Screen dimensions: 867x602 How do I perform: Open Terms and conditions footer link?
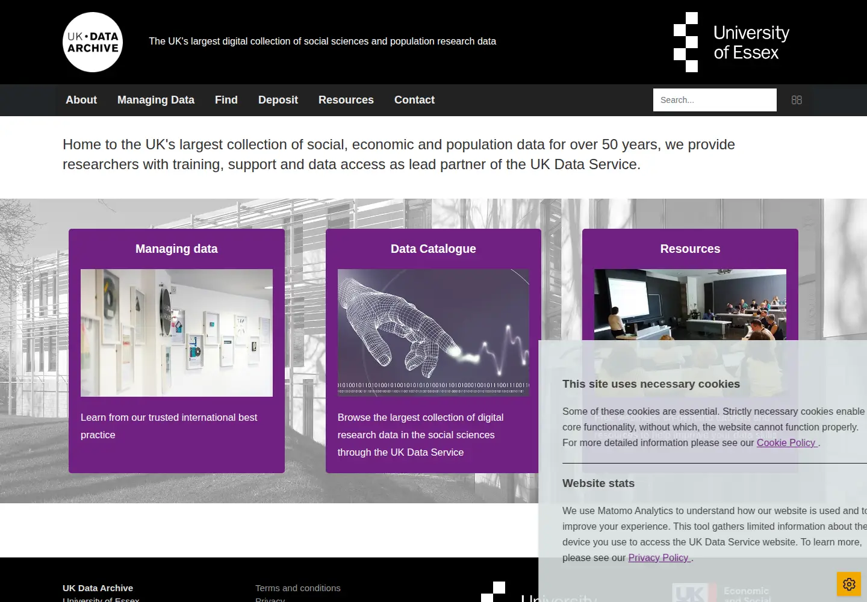[x=298, y=588]
